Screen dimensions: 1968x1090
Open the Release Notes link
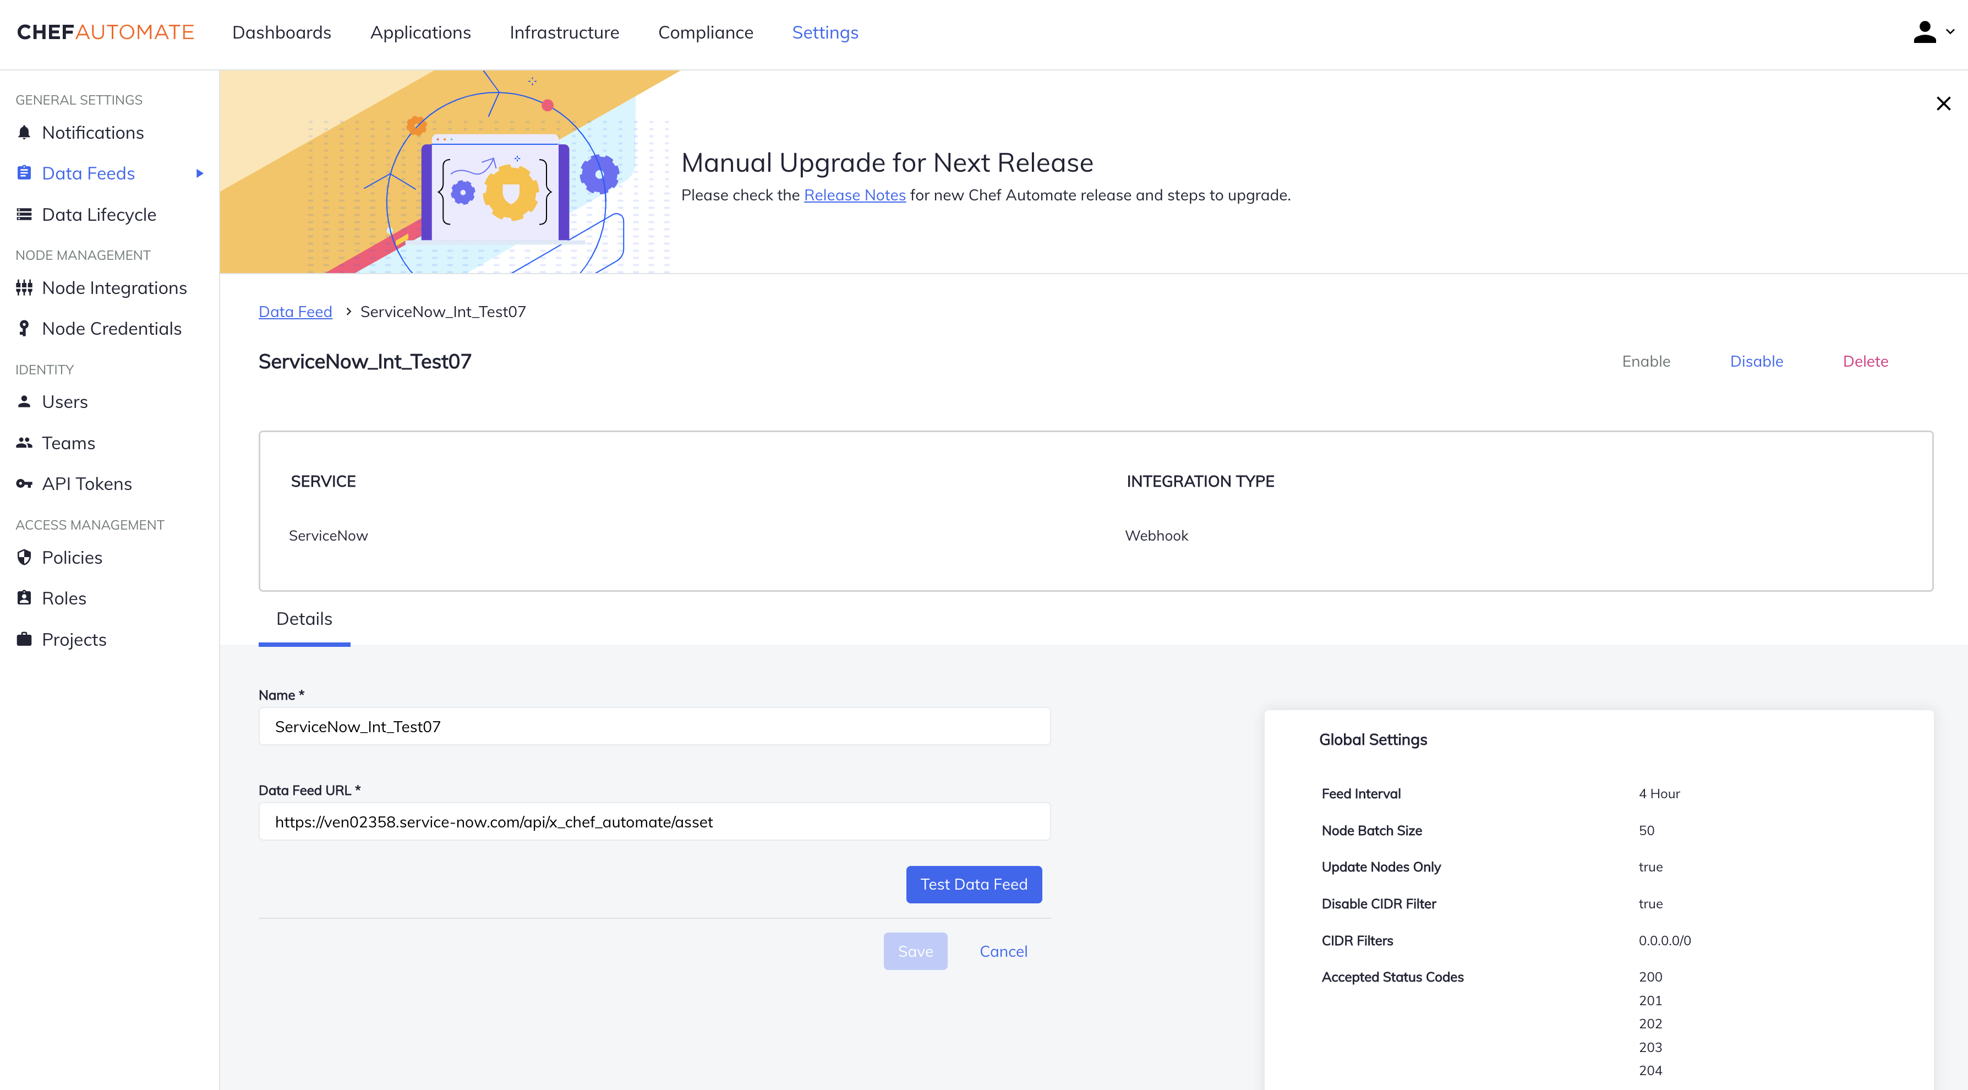(x=854, y=195)
